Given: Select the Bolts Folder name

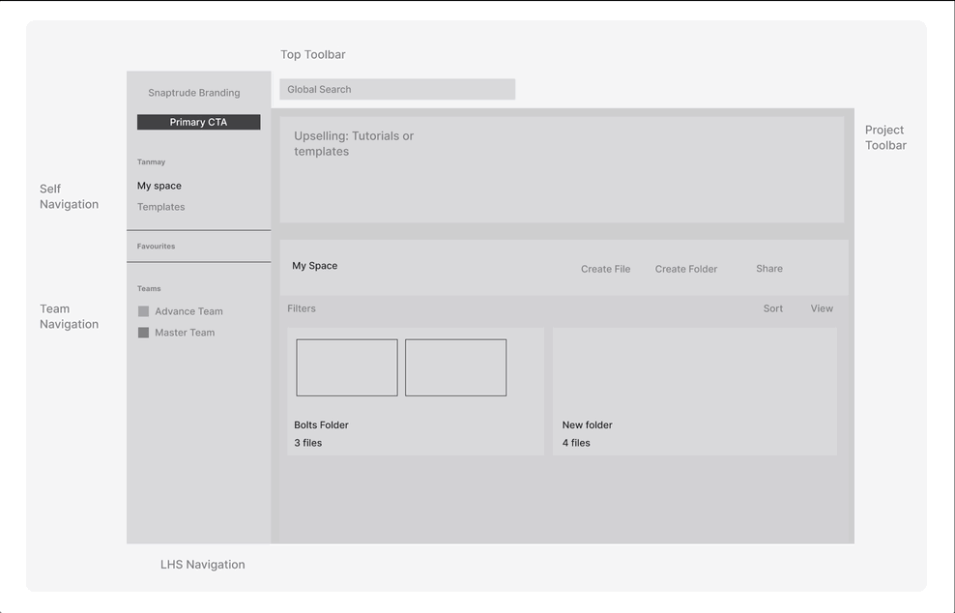Looking at the screenshot, I should click(321, 424).
